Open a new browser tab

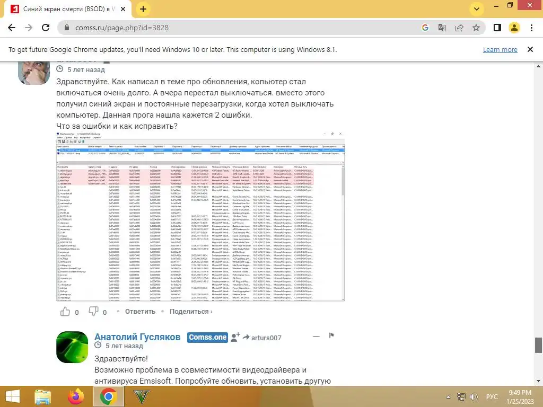click(x=143, y=9)
